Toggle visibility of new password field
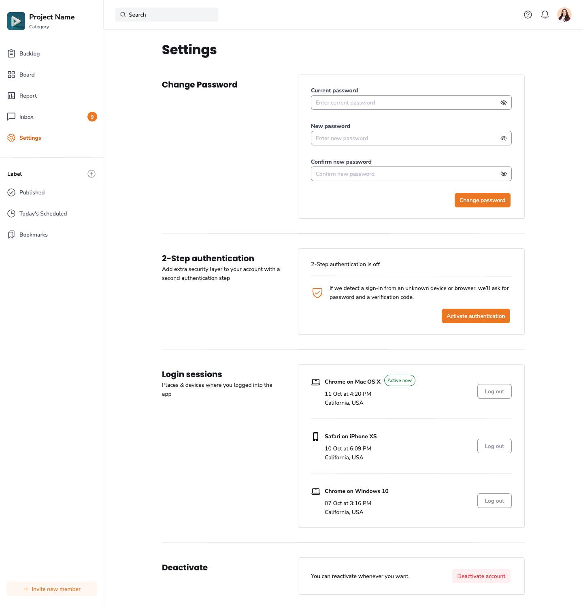This screenshot has height=606, width=583. coord(503,138)
